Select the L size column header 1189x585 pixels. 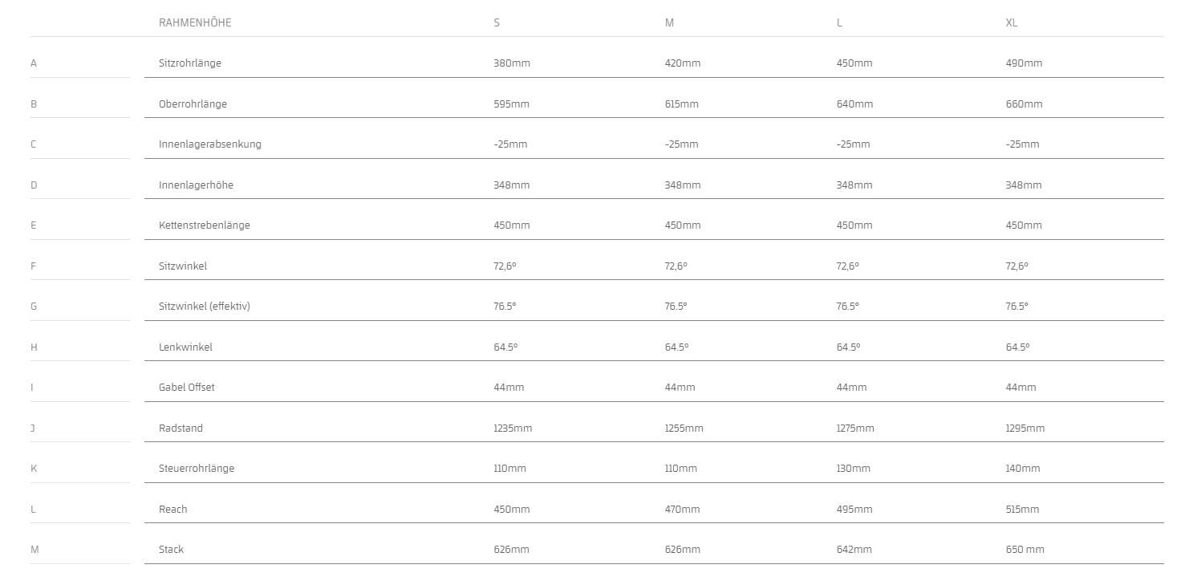(x=839, y=22)
